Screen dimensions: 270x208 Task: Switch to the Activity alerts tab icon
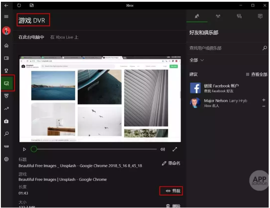click(260, 16)
